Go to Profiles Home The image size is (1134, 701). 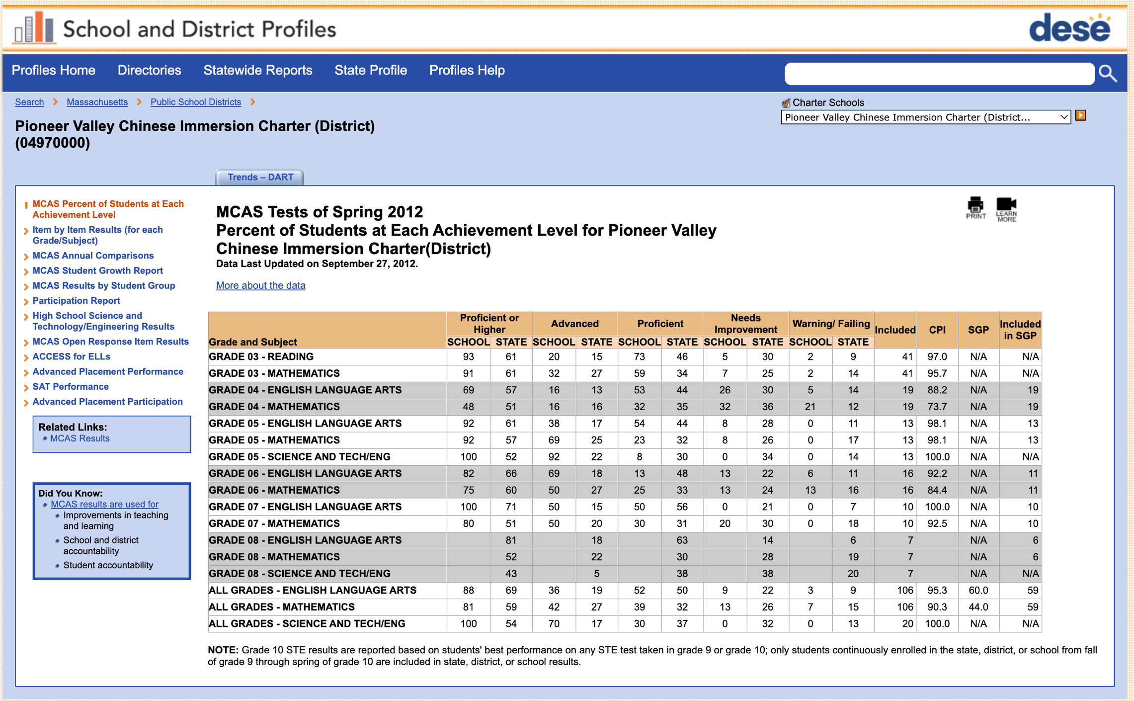tap(53, 71)
